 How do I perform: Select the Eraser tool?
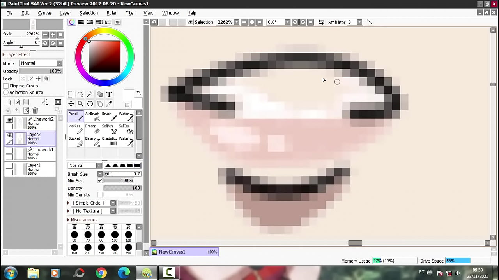click(x=92, y=129)
